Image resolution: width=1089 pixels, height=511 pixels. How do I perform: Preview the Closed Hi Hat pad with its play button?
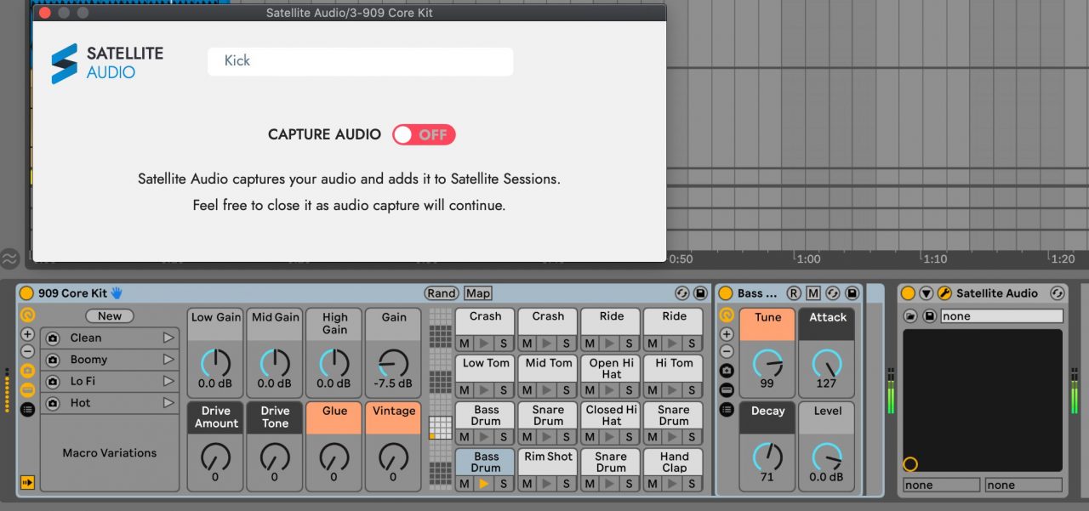click(610, 437)
